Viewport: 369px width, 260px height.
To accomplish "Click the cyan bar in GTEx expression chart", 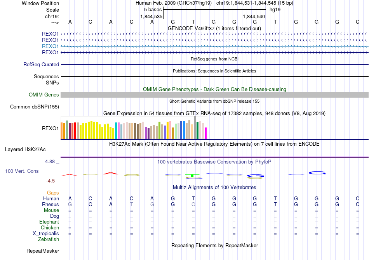I will (x=116, y=131).
